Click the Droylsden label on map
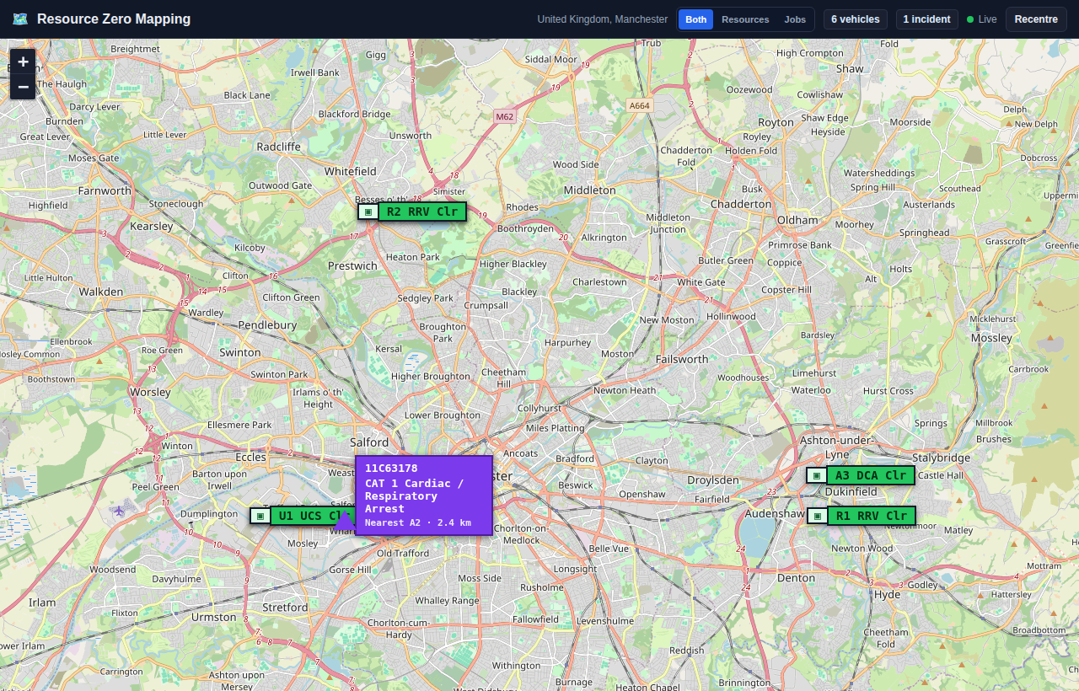 point(713,480)
